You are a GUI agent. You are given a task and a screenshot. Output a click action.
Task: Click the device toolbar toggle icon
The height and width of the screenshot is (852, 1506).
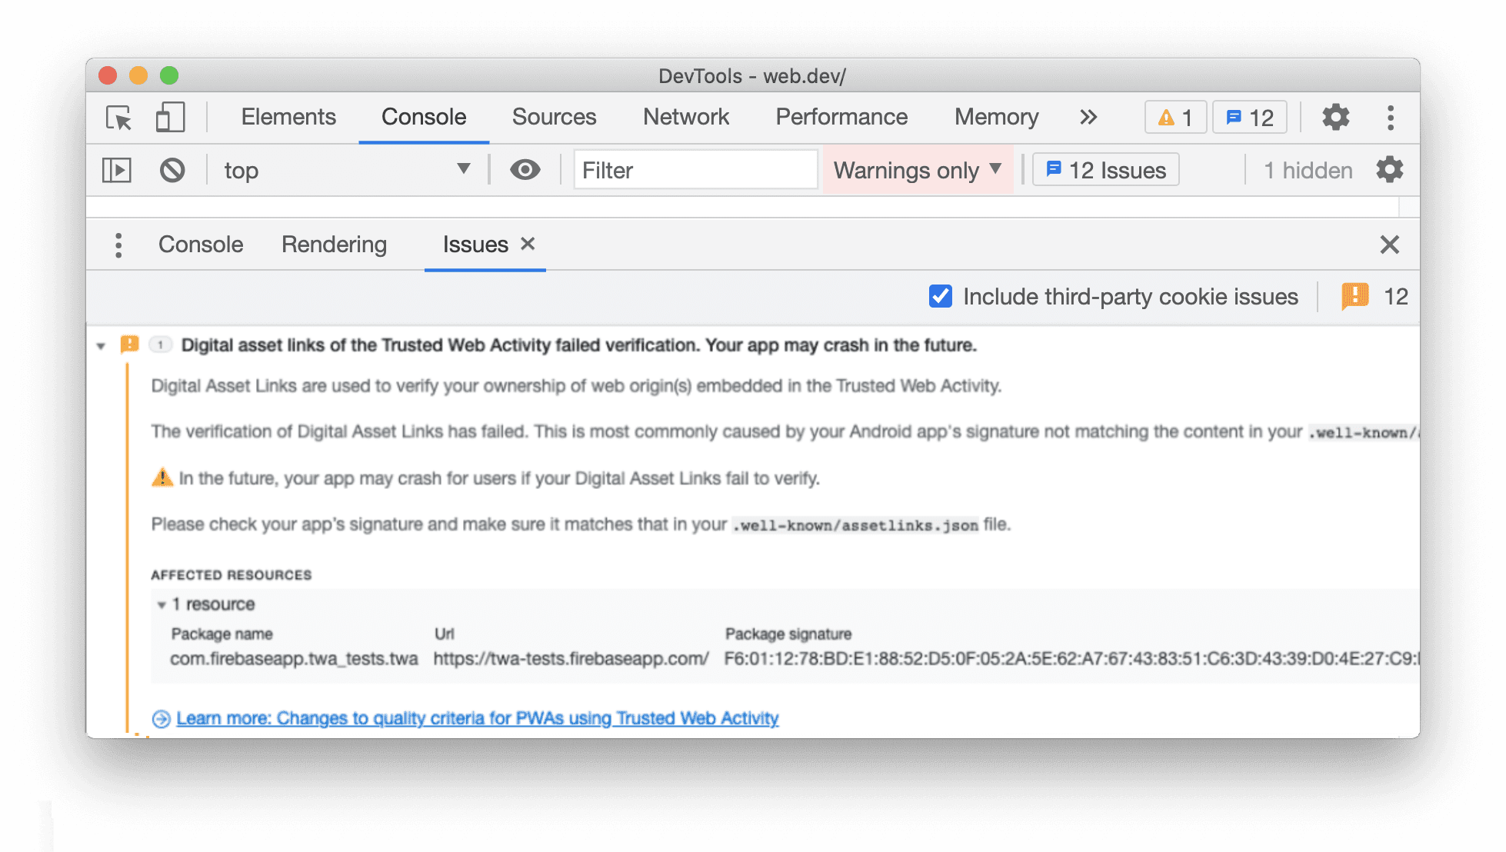click(x=170, y=116)
